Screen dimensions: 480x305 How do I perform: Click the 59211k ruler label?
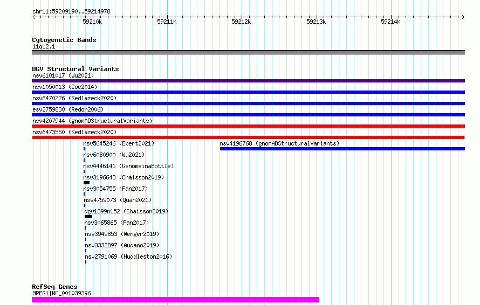click(x=167, y=22)
